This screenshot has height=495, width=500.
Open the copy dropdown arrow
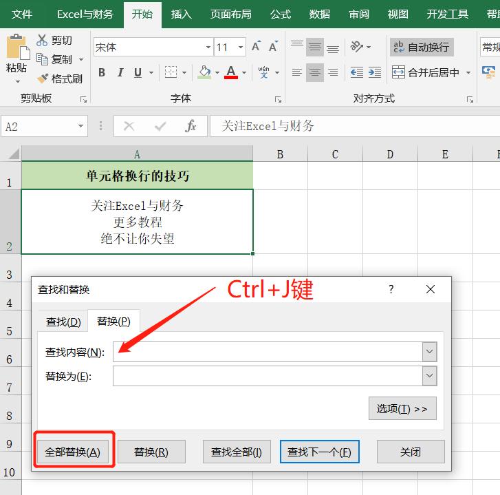81,59
